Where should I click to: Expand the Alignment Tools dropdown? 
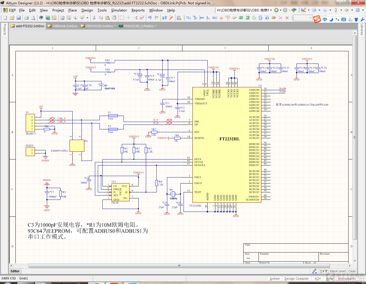coord(319,10)
